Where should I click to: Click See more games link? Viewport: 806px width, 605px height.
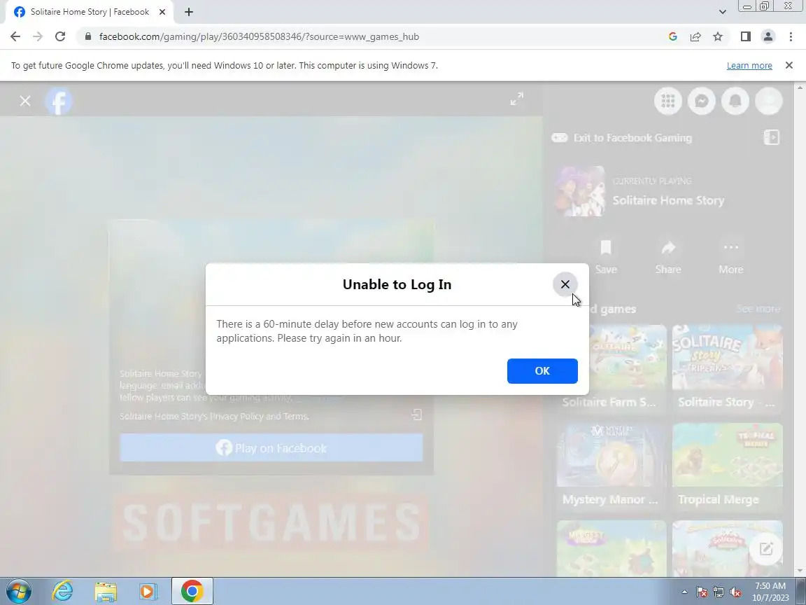click(758, 309)
